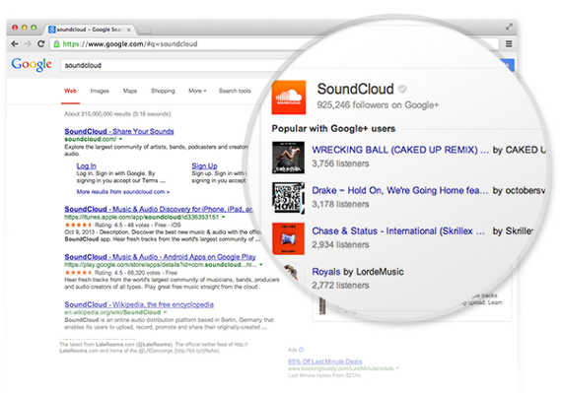The width and height of the screenshot is (562, 393).
Task: Click the SoundCloud title in the panel
Action: click(x=355, y=89)
